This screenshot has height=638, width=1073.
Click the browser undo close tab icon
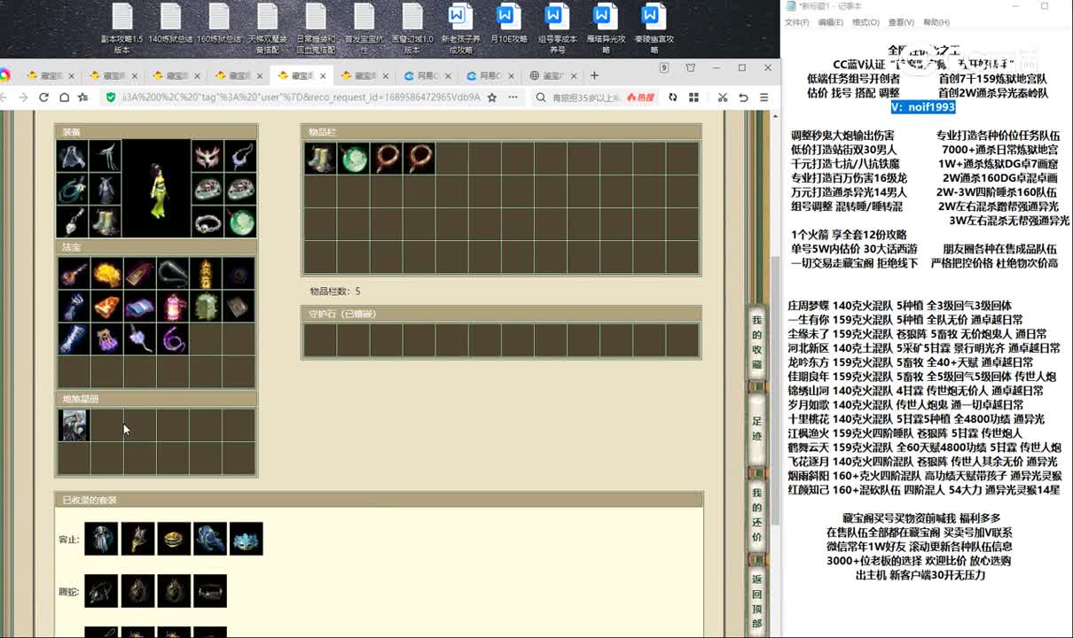click(743, 97)
